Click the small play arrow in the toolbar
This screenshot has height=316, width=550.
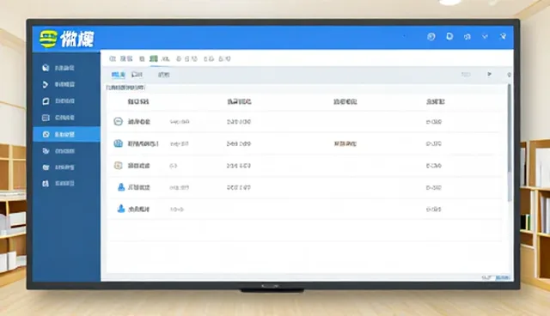click(x=489, y=74)
